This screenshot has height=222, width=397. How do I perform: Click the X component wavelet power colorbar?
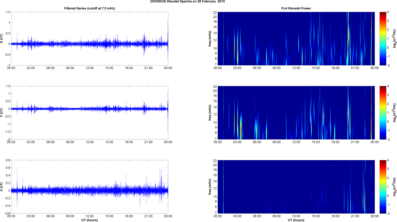383,39
